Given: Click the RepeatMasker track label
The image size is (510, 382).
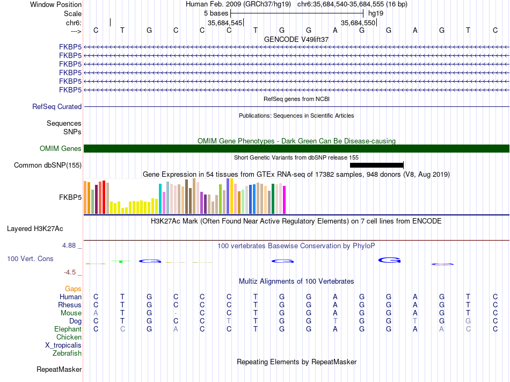Looking at the screenshot, I should (x=59, y=369).
